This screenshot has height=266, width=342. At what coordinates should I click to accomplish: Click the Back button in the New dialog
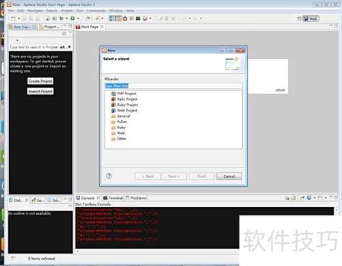pos(148,176)
